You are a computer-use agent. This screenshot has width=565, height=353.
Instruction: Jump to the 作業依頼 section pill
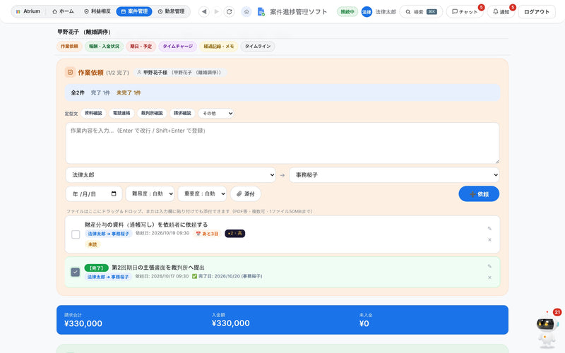click(x=69, y=46)
